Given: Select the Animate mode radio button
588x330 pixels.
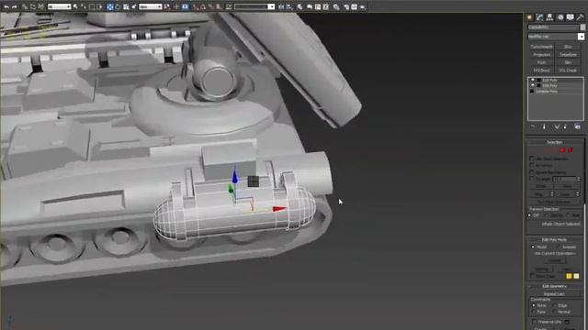Looking at the screenshot, I should pos(559,247).
